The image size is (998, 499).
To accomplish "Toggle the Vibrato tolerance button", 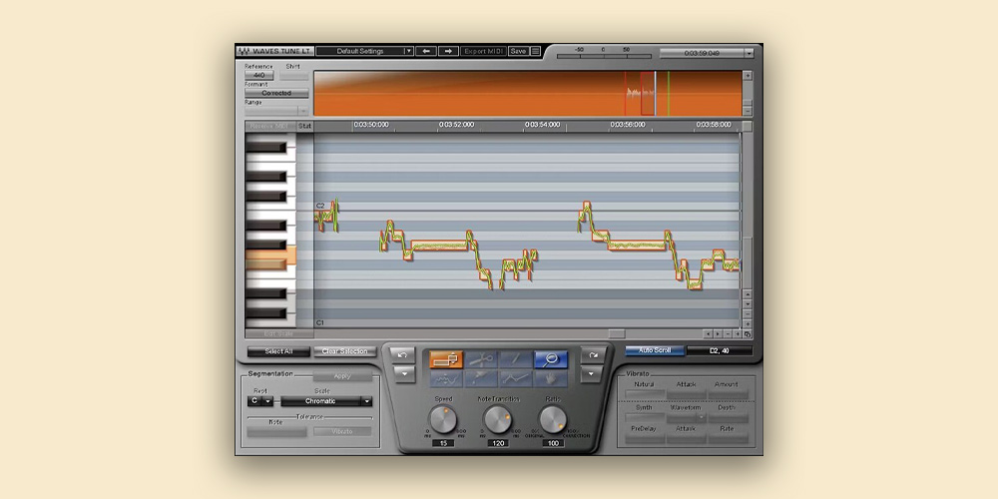I will 341,431.
